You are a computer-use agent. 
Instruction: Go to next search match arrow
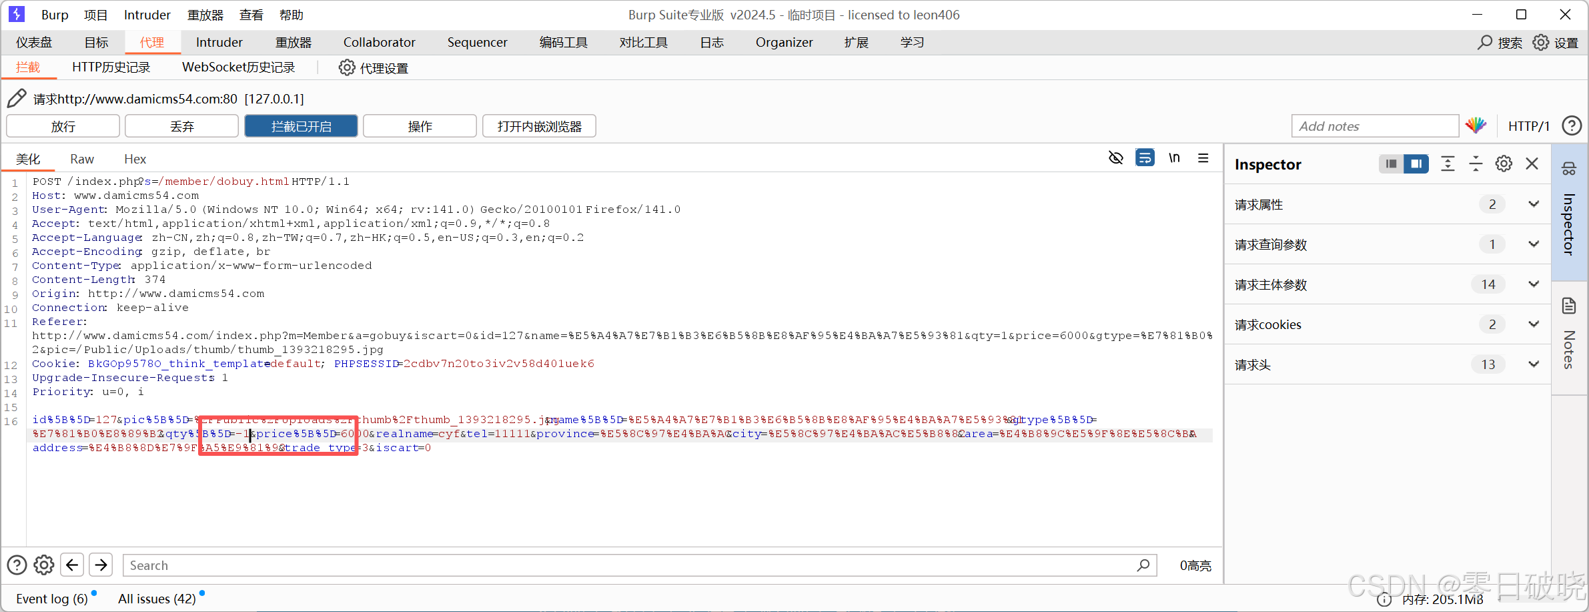point(101,565)
